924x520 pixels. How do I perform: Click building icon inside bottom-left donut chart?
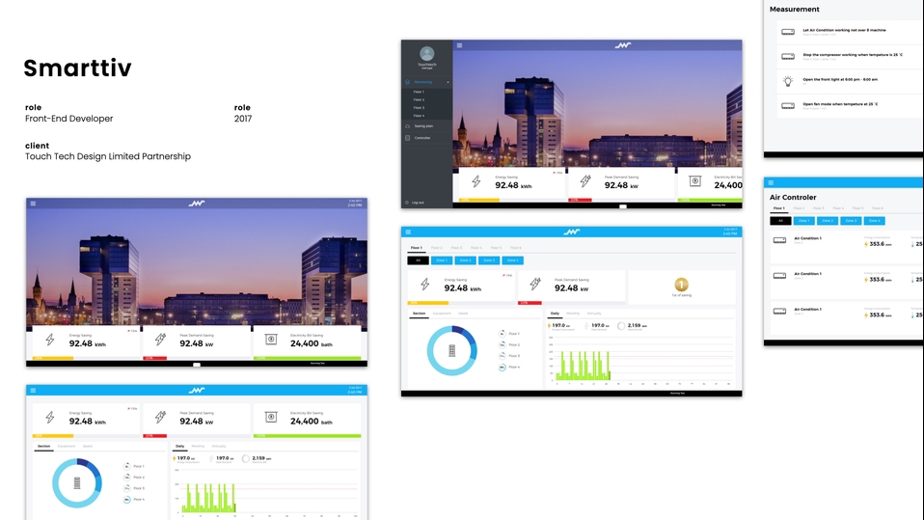(x=76, y=482)
